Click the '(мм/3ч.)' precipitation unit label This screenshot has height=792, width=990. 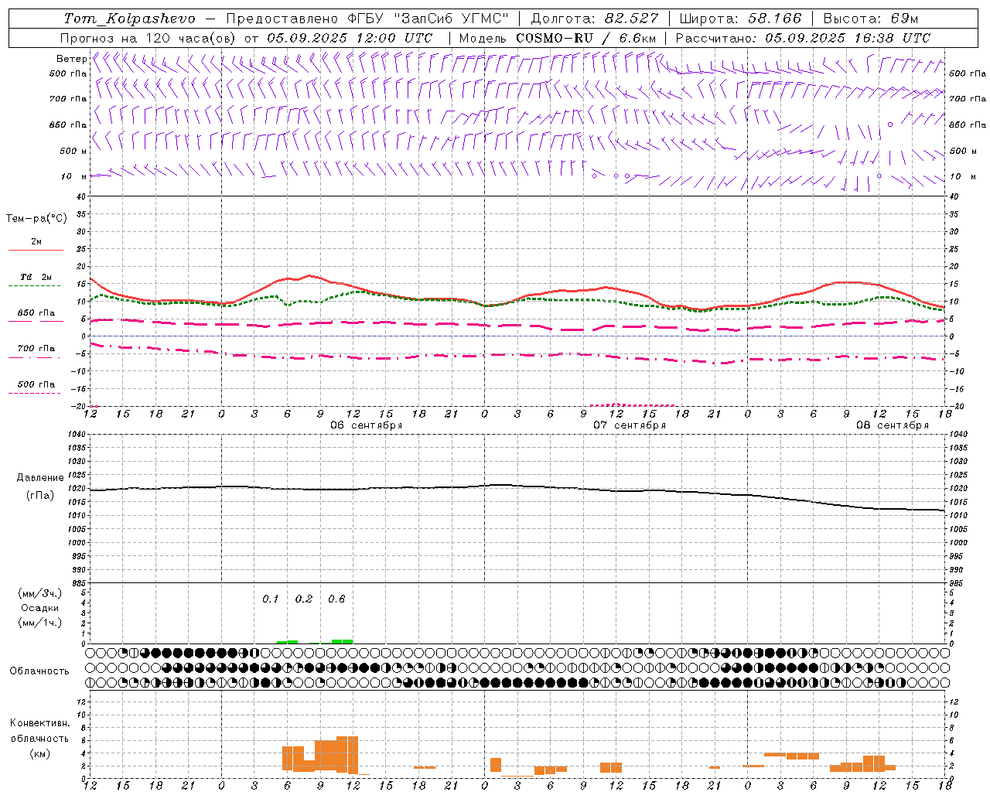point(40,593)
